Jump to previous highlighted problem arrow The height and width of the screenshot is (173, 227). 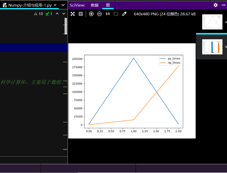[57, 14]
